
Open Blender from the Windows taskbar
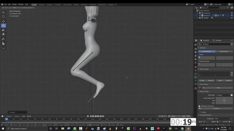click(x=188, y=128)
